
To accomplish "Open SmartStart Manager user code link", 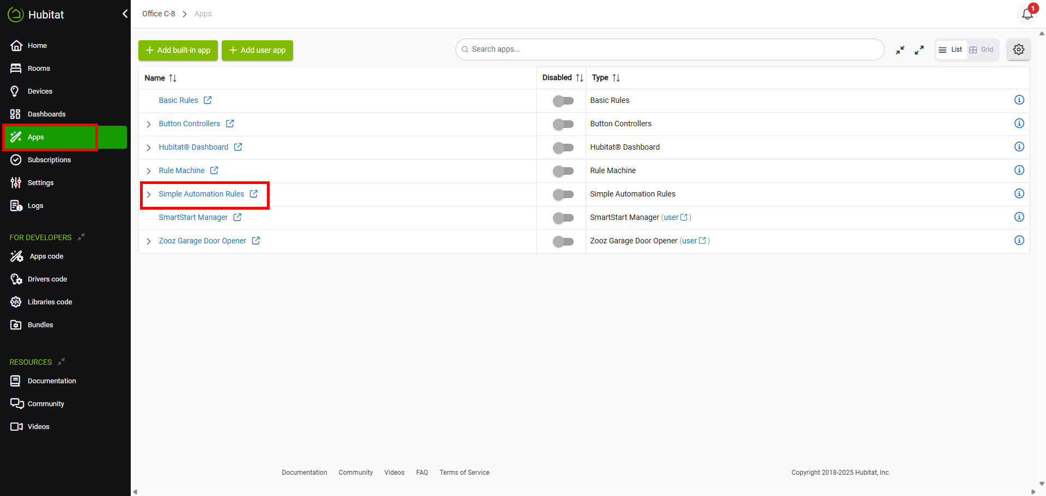I will pos(676,217).
